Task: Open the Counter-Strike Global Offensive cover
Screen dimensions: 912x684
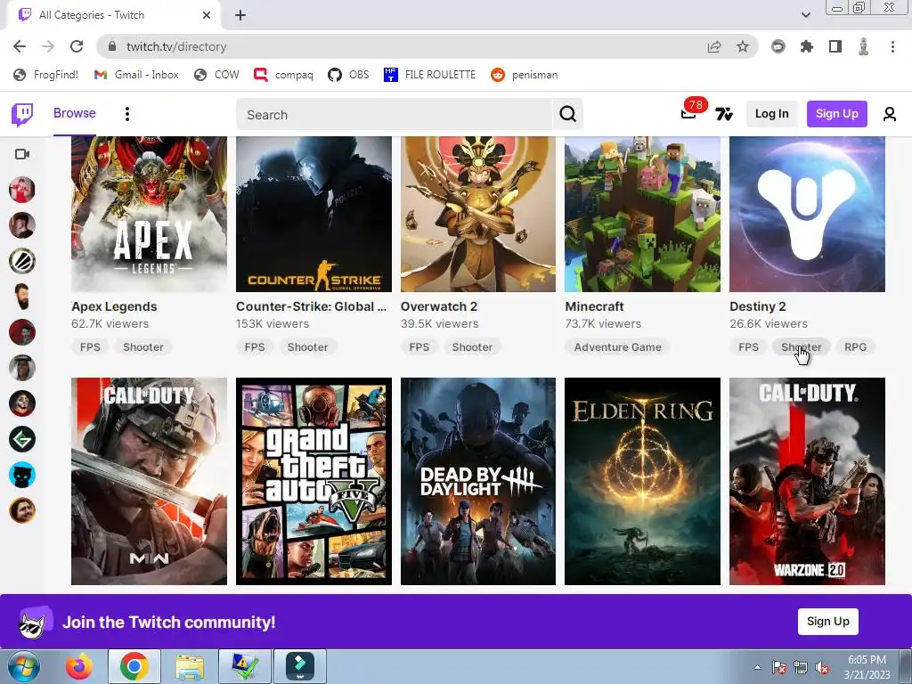Action: click(x=313, y=214)
